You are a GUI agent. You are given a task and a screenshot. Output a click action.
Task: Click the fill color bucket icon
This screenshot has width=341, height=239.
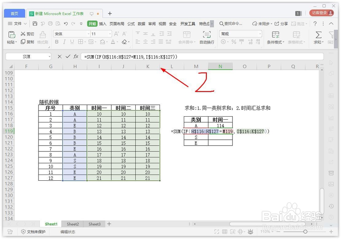point(102,42)
